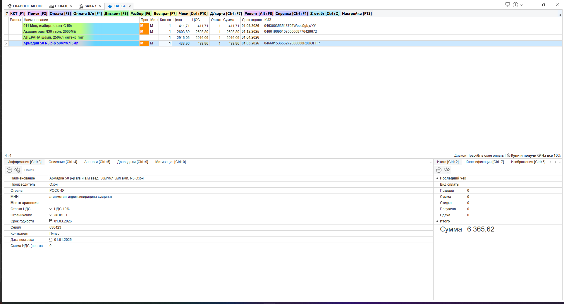Open the info icon in the title bar
The width and height of the screenshot is (564, 304).
click(x=515, y=5)
